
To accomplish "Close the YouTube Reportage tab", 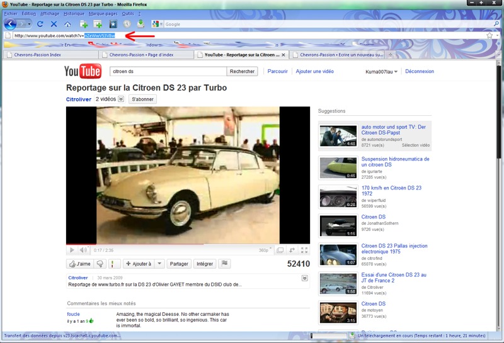I will coord(283,55).
